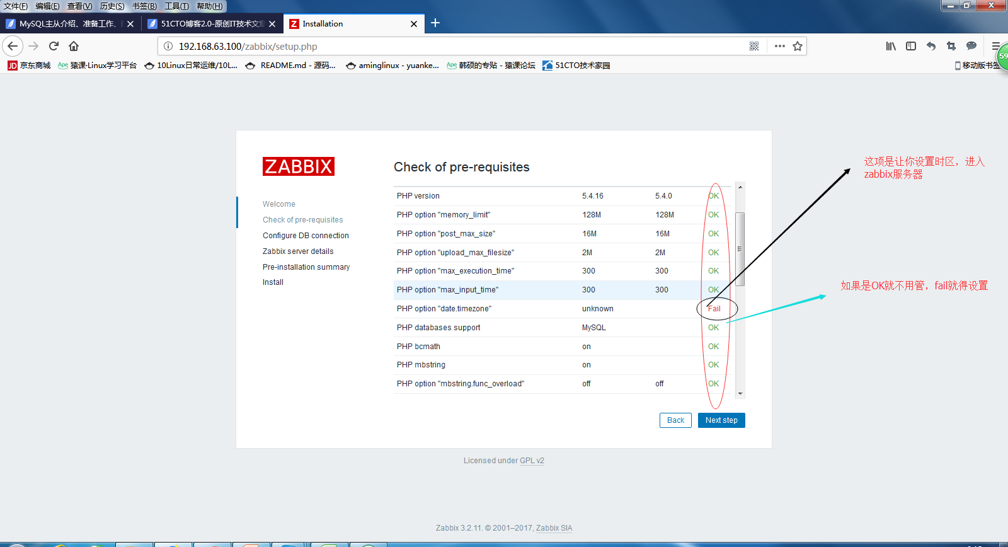Open 工具(T) menu
This screenshot has height=547, width=1008.
[177, 6]
